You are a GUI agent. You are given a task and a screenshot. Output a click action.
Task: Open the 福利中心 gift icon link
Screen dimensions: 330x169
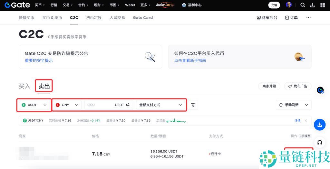191,5
